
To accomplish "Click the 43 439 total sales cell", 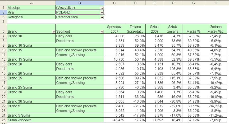I will coord(114,120).
